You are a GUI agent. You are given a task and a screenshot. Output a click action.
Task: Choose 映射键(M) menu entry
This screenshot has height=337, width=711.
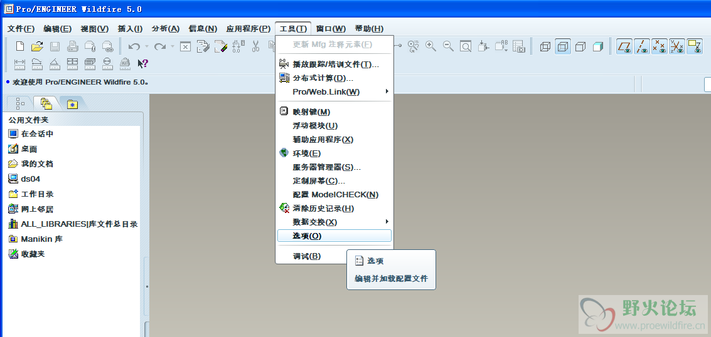334,111
